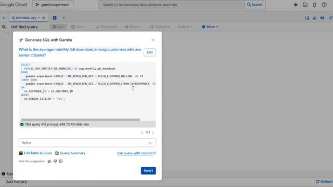Give thumbs down to this suggestion
The height and width of the screenshot is (187, 333).
tap(55, 161)
